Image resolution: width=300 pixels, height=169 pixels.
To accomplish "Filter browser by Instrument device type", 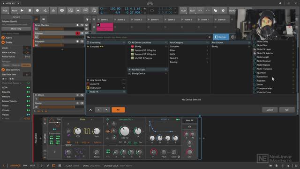I will pos(106,88).
